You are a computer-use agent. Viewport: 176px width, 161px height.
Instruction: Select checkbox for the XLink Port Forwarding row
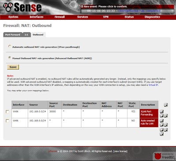[x=7, y=112]
